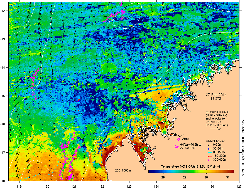Click latitude axis label '-12'
245x189 pixels.
pyautogui.click(x=3, y=11)
